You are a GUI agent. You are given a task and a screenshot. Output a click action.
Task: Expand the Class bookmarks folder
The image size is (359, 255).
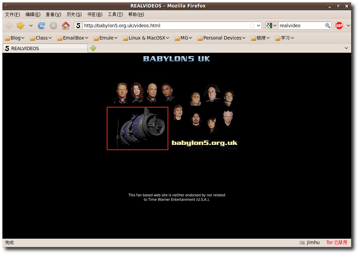[x=41, y=38]
